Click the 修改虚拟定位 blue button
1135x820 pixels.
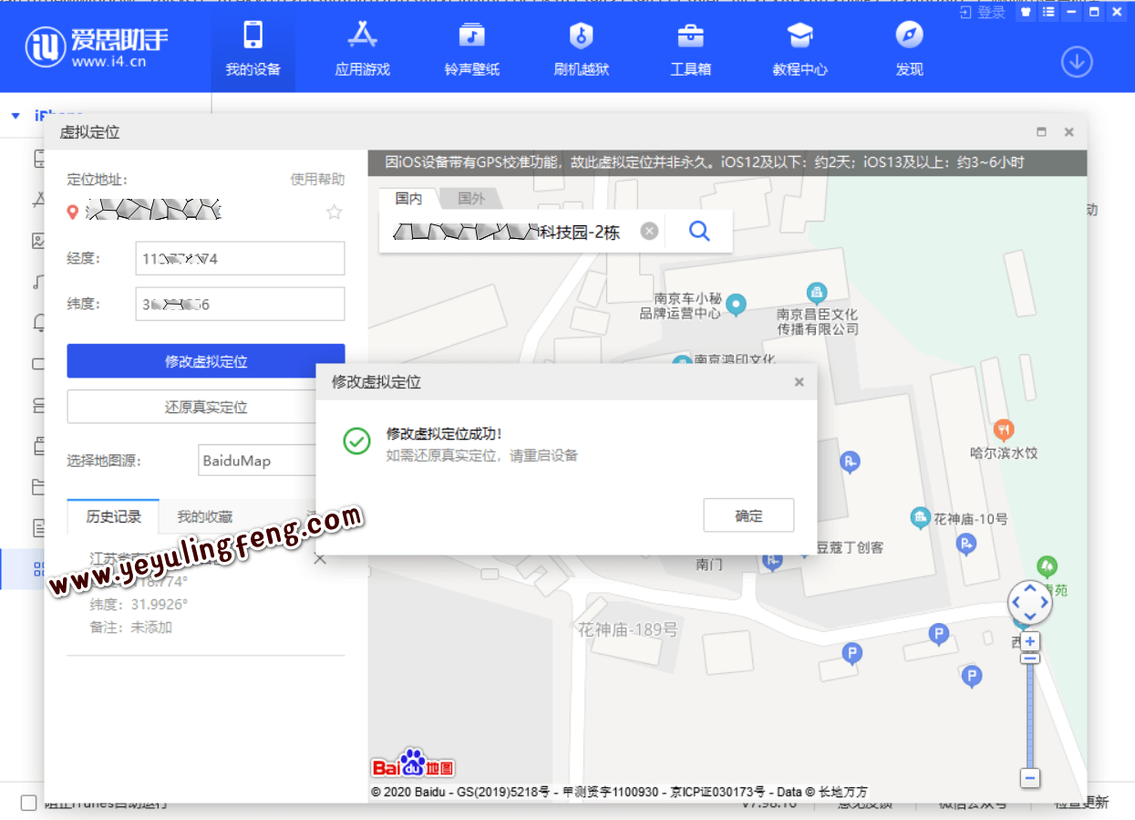coord(206,361)
